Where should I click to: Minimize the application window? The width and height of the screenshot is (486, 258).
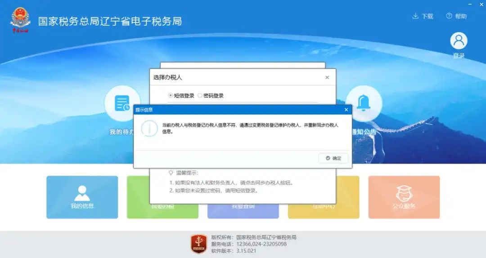[470, 4]
